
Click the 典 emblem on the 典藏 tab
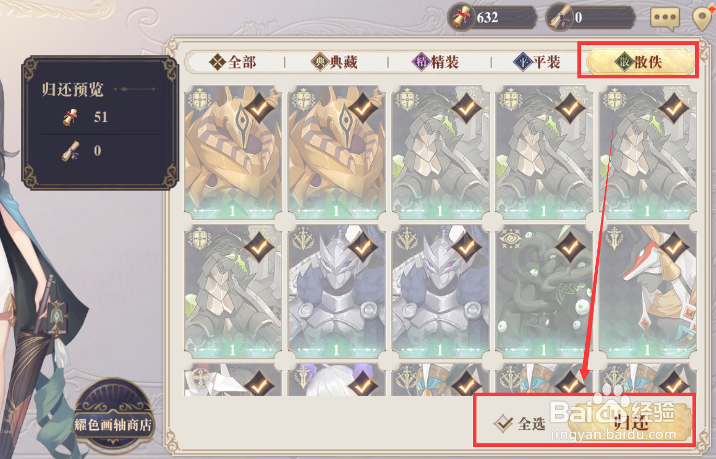319,63
